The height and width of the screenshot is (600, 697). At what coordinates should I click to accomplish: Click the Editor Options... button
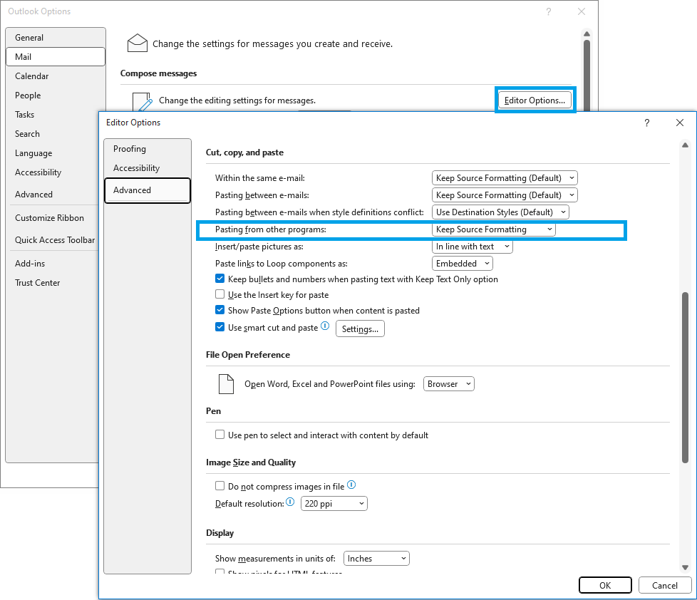click(535, 100)
